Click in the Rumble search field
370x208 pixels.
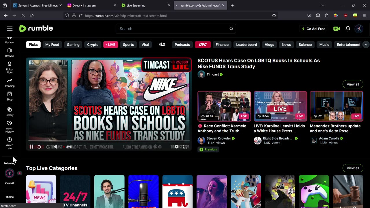[x=176, y=29]
